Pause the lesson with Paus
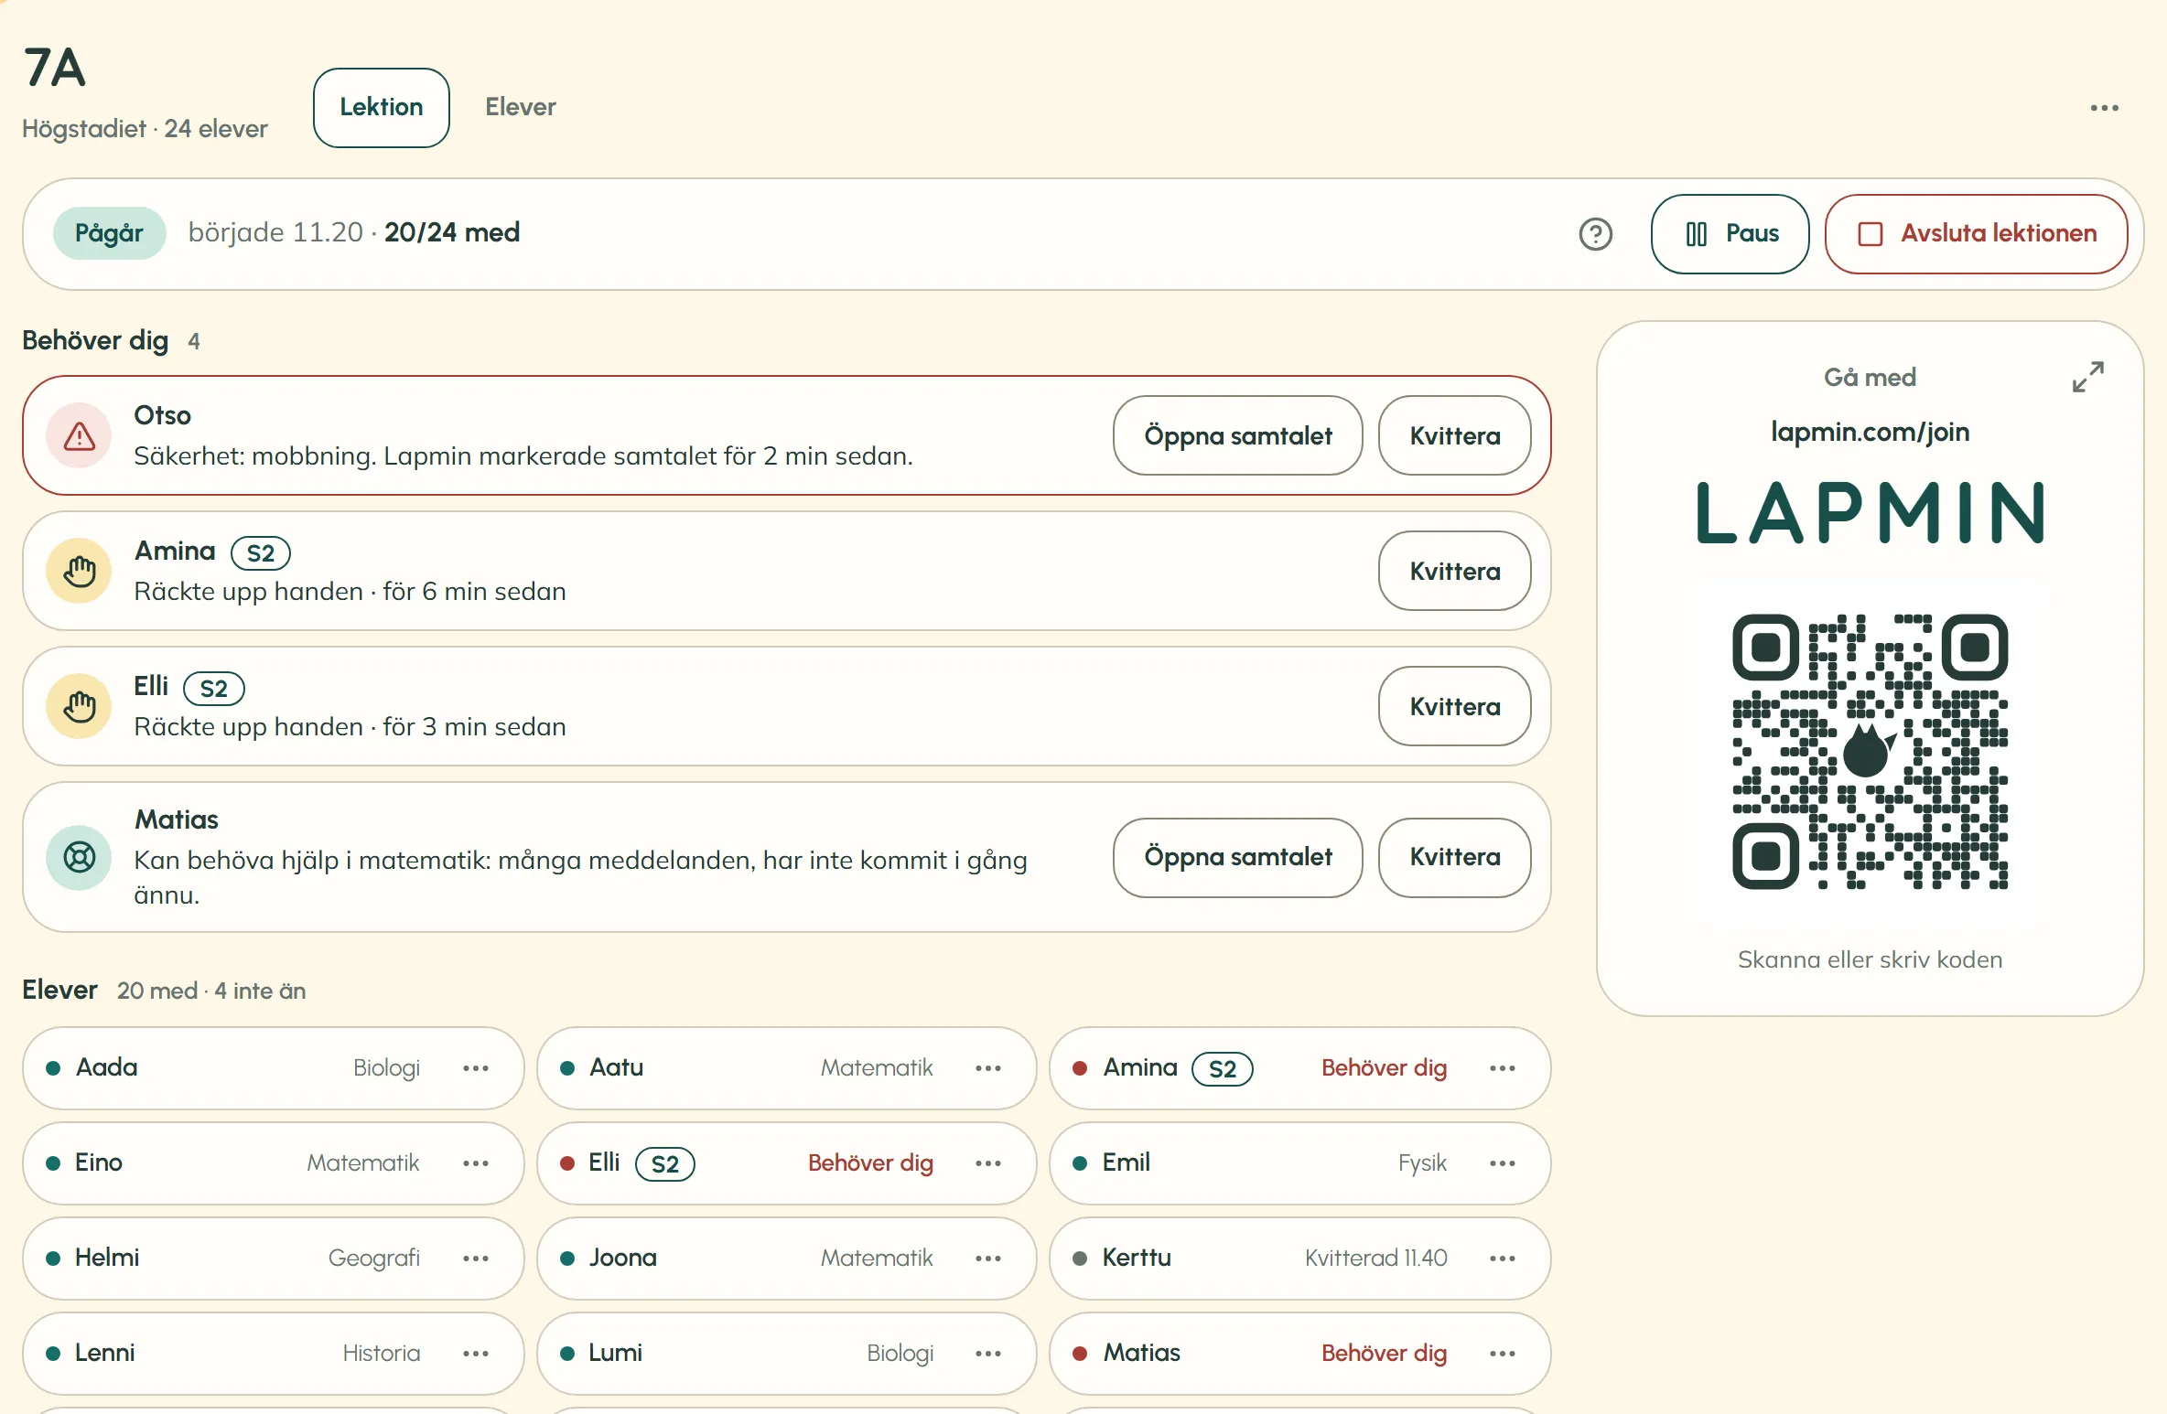The width and height of the screenshot is (2167, 1414). 1730,234
